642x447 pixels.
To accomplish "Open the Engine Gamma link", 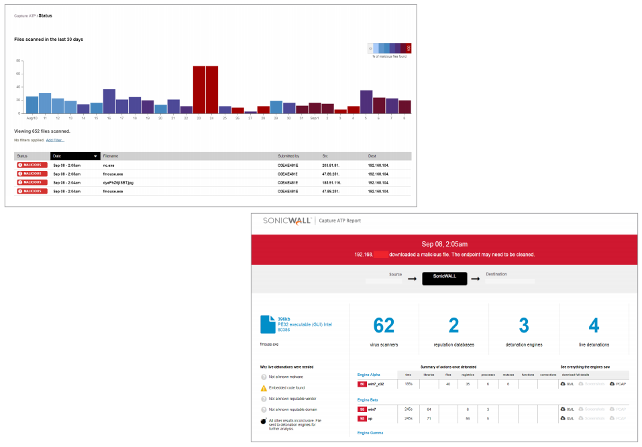I will [370, 433].
